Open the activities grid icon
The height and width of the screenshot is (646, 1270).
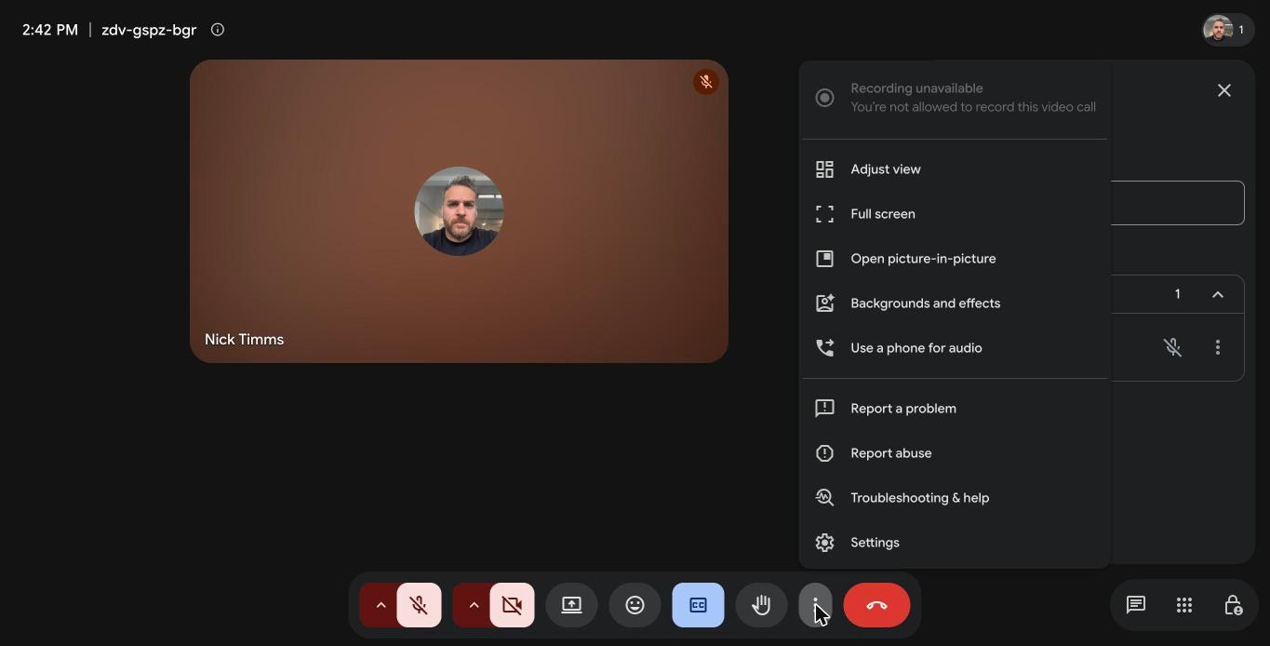(1184, 605)
